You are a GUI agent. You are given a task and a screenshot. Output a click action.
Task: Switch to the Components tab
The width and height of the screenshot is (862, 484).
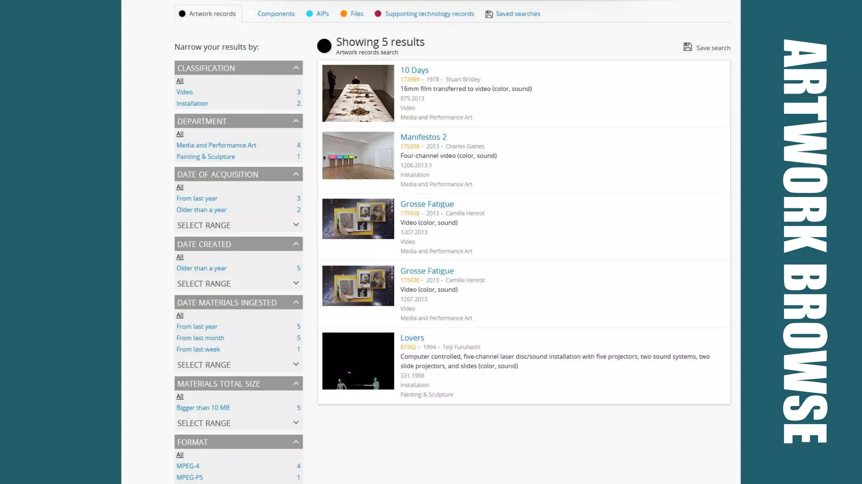point(276,14)
